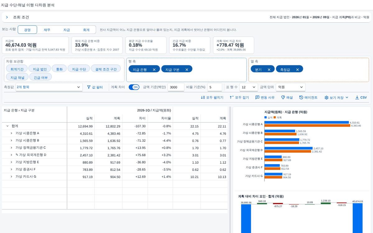Expand all rows with 모두 펼치기
This screenshot has width=373, height=233.
pos(212,98)
